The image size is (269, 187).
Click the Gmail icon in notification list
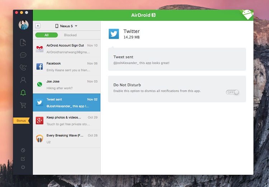point(39,49)
